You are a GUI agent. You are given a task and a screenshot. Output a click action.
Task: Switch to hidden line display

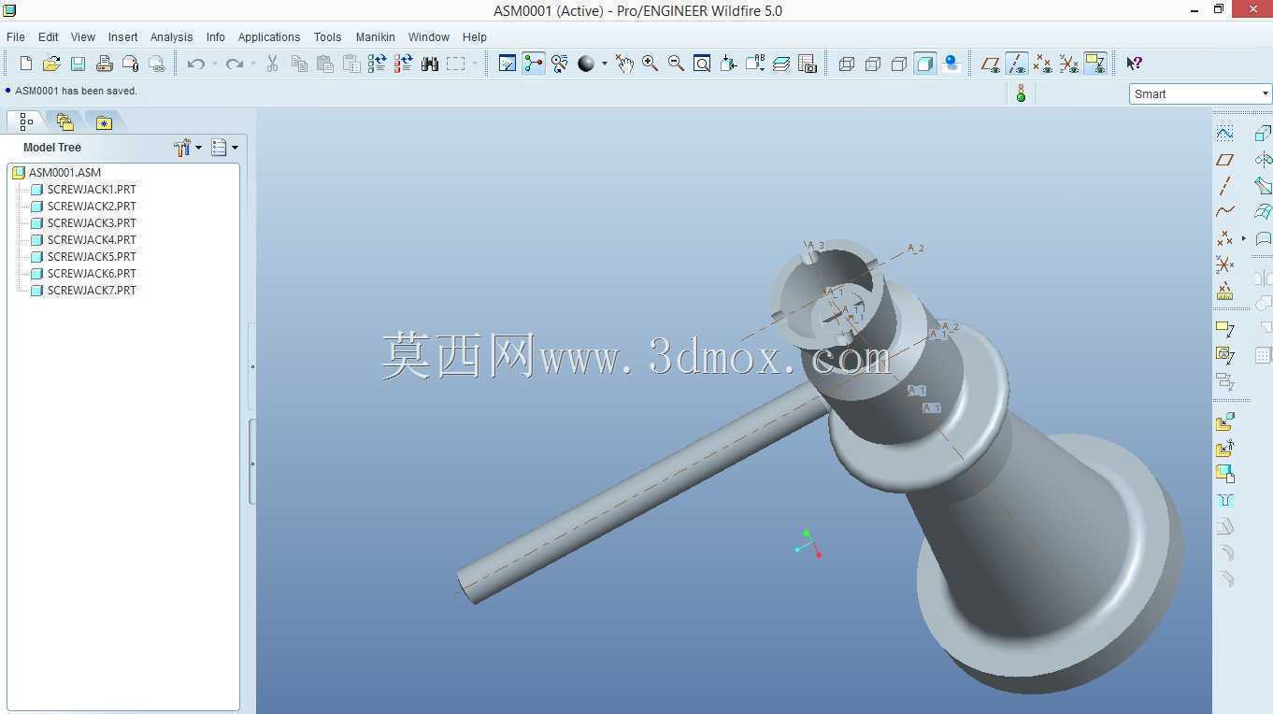(x=873, y=64)
